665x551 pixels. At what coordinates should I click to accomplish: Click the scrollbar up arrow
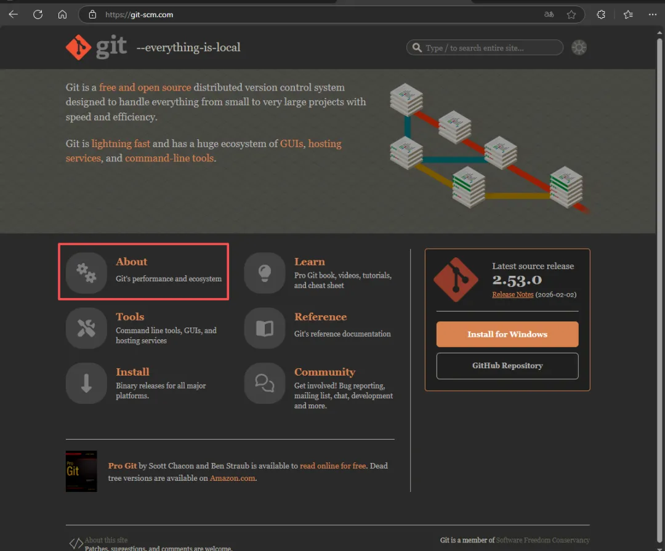[x=659, y=33]
